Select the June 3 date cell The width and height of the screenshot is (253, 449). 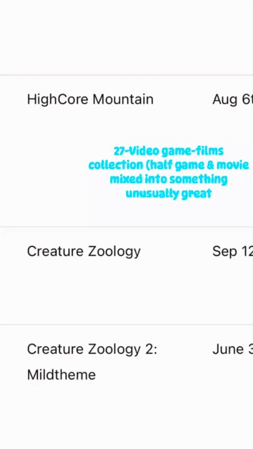pos(232,349)
